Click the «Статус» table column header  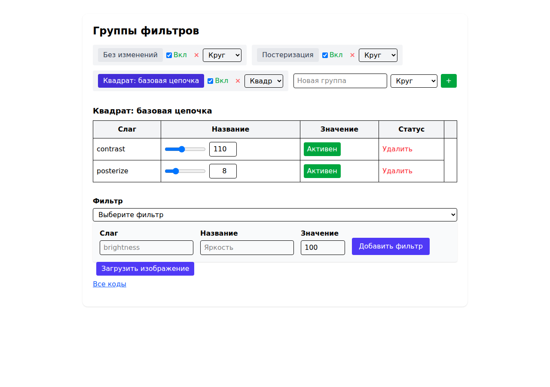coord(412,129)
